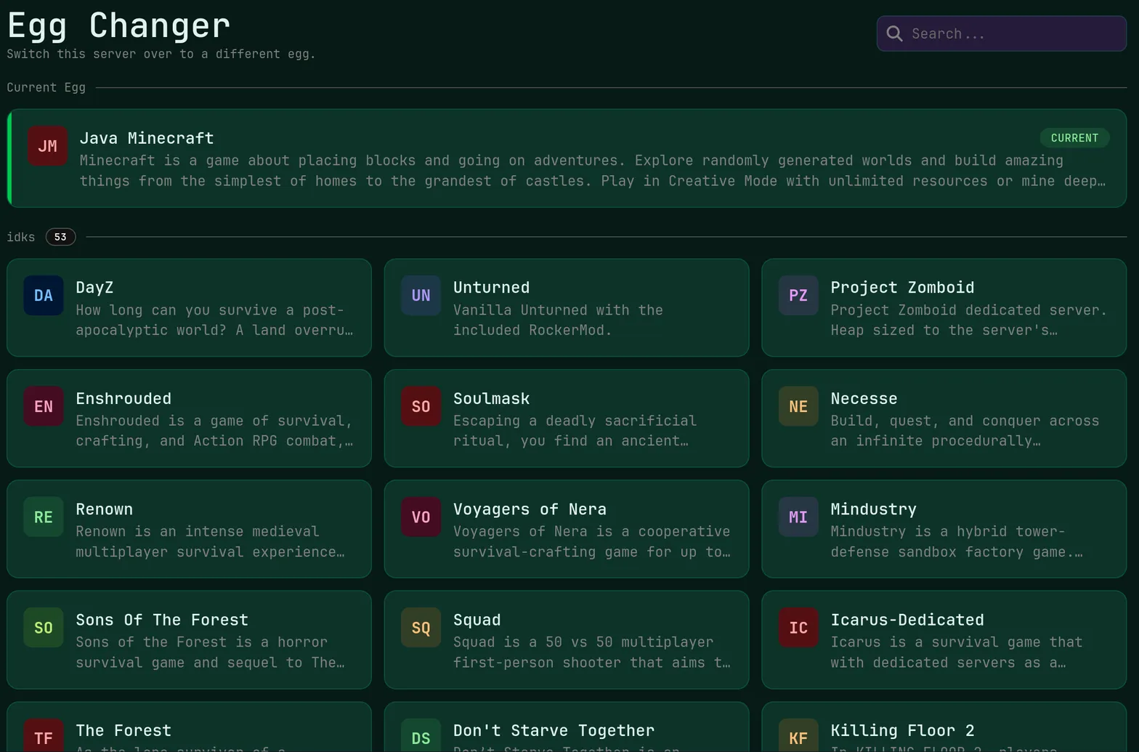Select the "DayZ" egg title
The height and width of the screenshot is (752, 1139).
pos(94,288)
